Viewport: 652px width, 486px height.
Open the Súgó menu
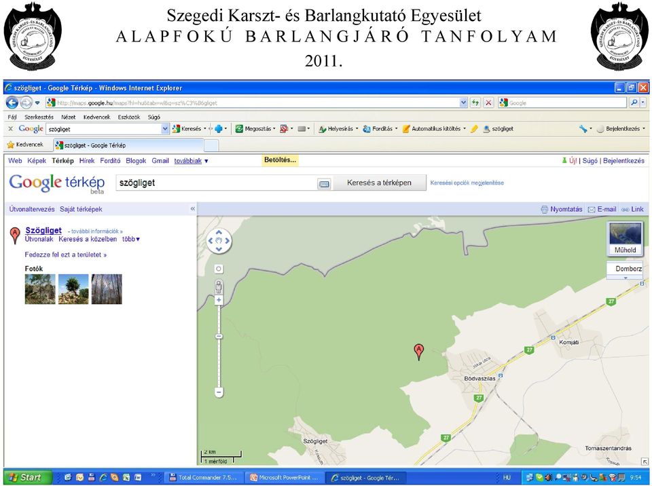tap(154, 117)
